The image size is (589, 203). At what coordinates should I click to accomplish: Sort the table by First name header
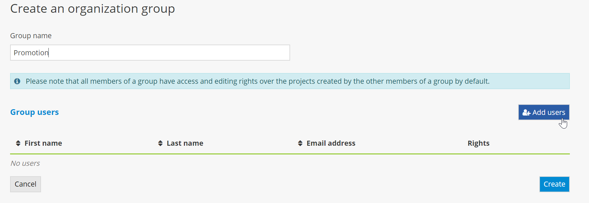tap(43, 143)
